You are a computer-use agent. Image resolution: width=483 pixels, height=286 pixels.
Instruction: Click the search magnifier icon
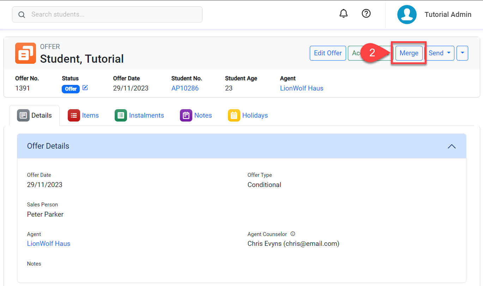[22, 15]
